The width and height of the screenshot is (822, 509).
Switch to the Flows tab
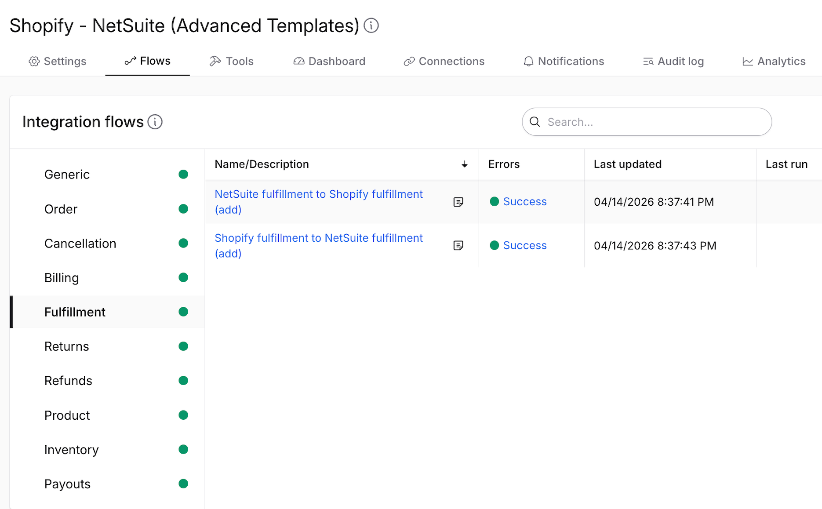click(148, 61)
